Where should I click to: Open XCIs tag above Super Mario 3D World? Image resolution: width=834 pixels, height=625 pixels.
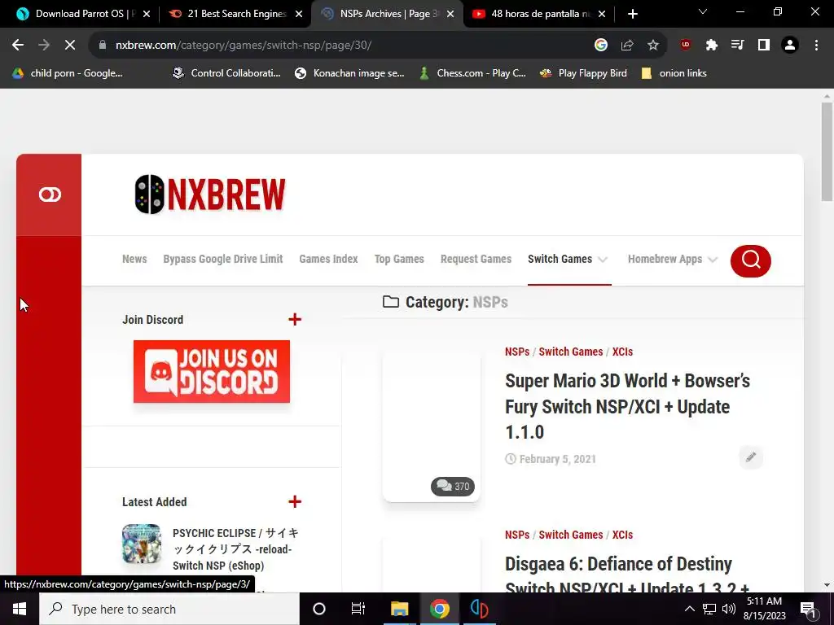[x=622, y=352]
